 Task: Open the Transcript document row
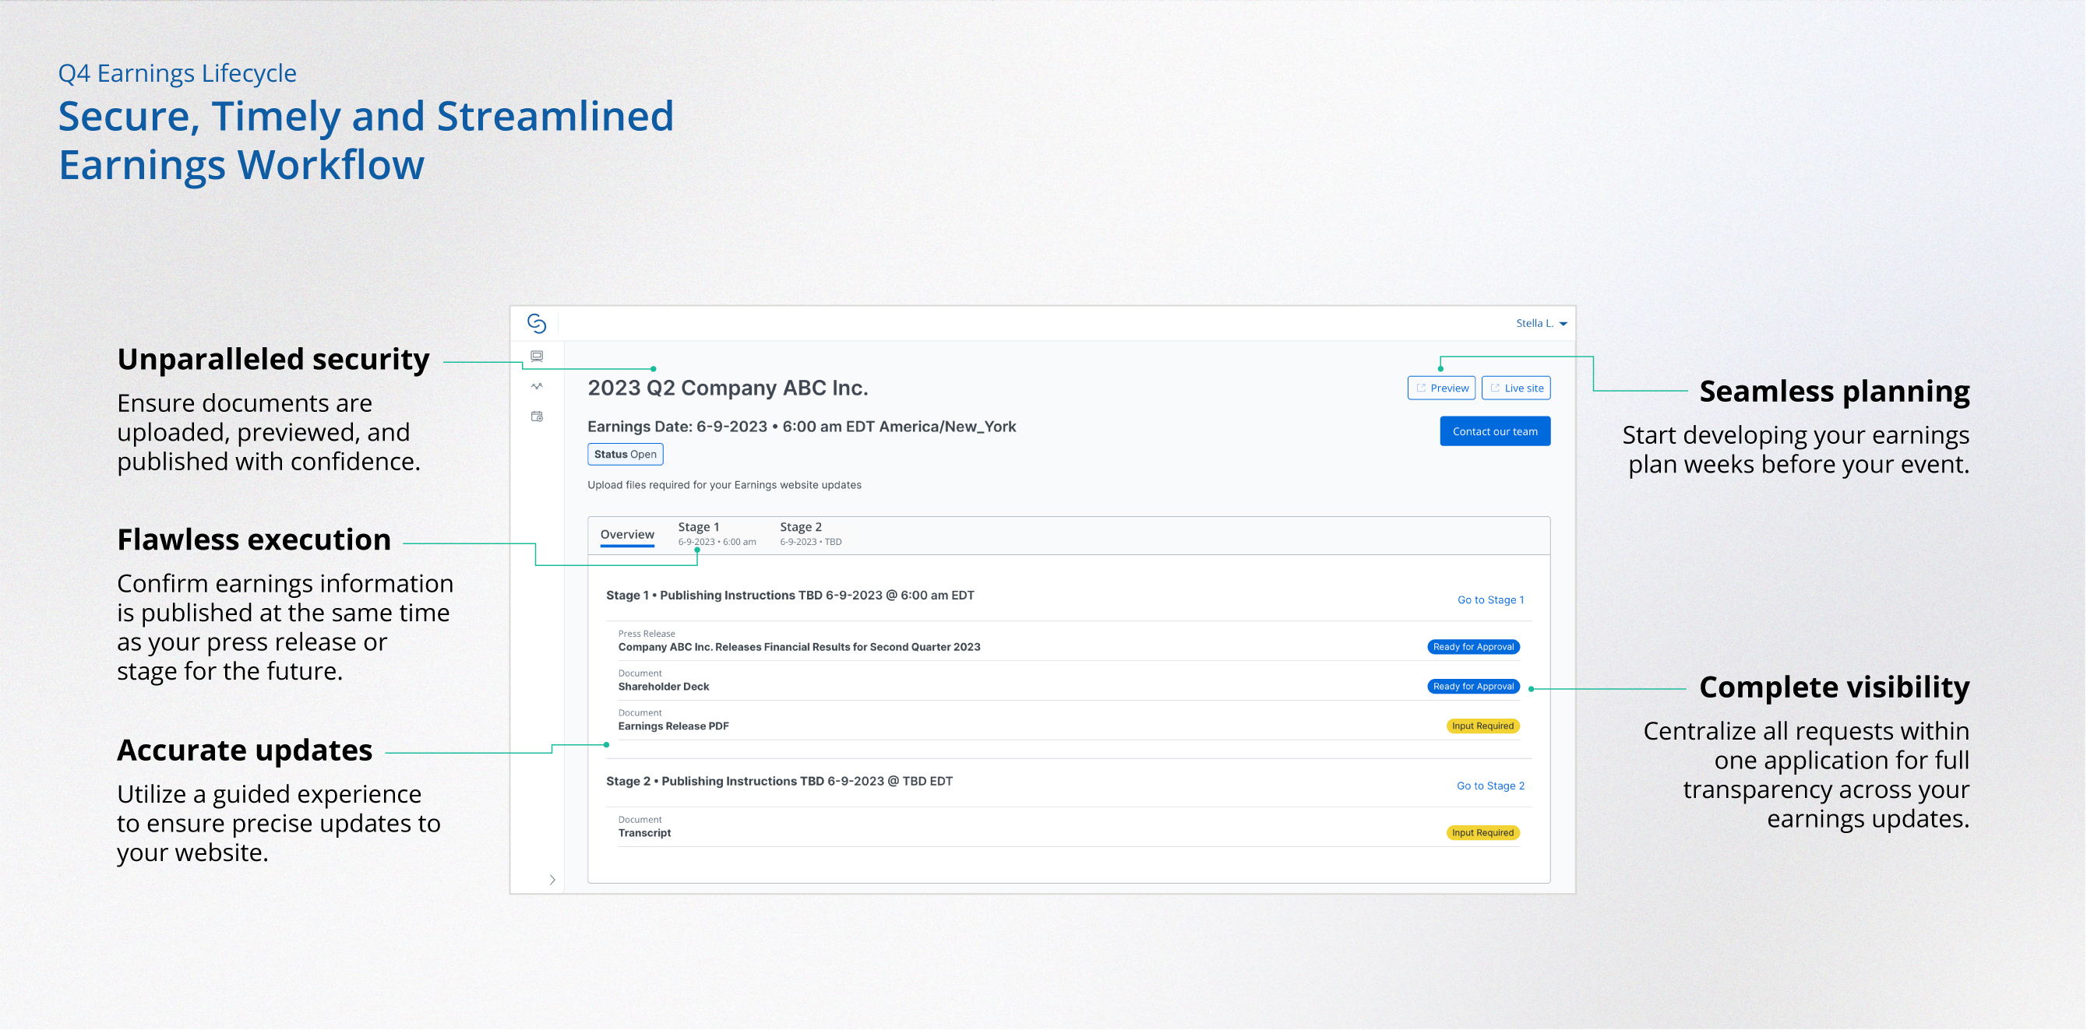pyautogui.click(x=645, y=832)
